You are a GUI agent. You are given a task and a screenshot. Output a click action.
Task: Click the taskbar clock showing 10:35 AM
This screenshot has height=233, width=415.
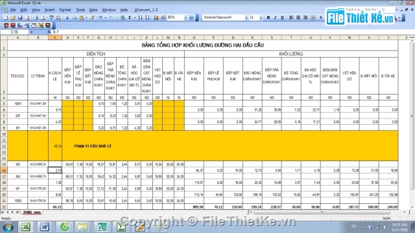399,227
